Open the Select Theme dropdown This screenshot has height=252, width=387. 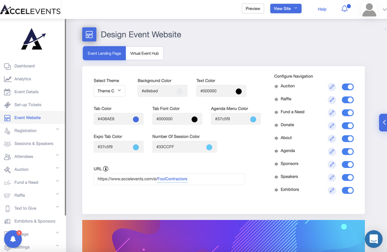(109, 91)
